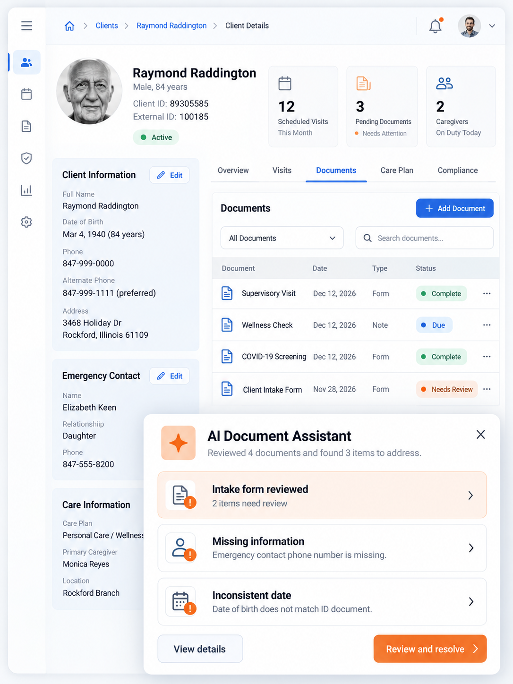Expand the Inconsistent date item
Viewport: 513px width, 684px height.
pyautogui.click(x=322, y=602)
